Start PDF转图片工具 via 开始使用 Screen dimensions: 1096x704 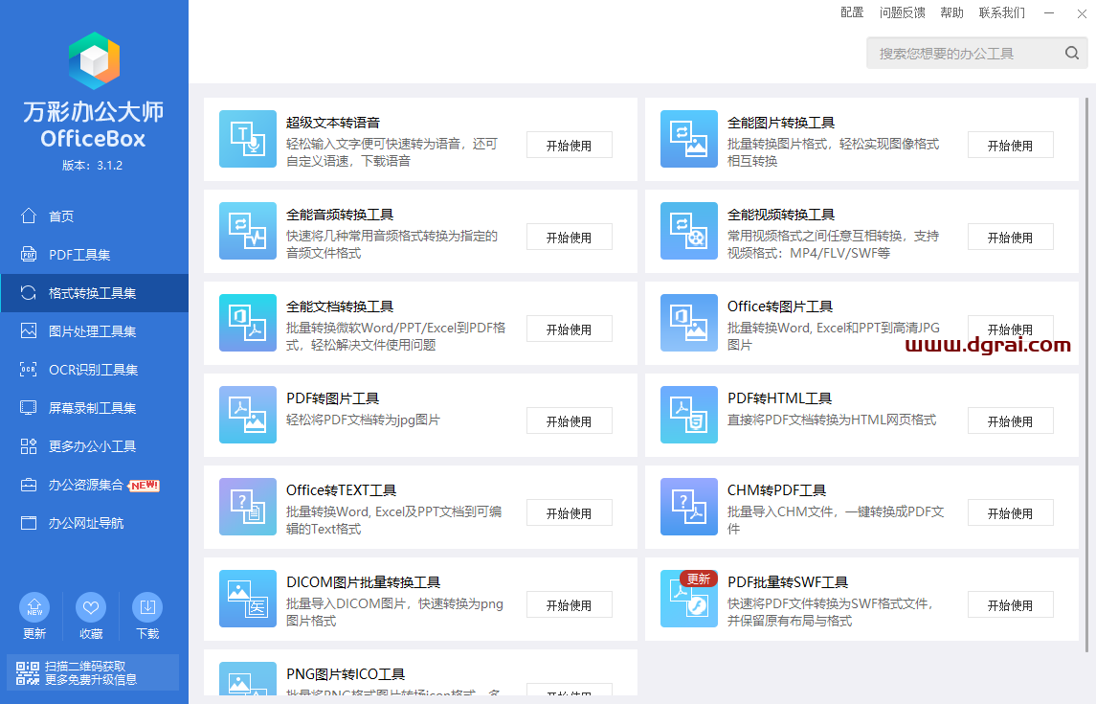coord(569,420)
